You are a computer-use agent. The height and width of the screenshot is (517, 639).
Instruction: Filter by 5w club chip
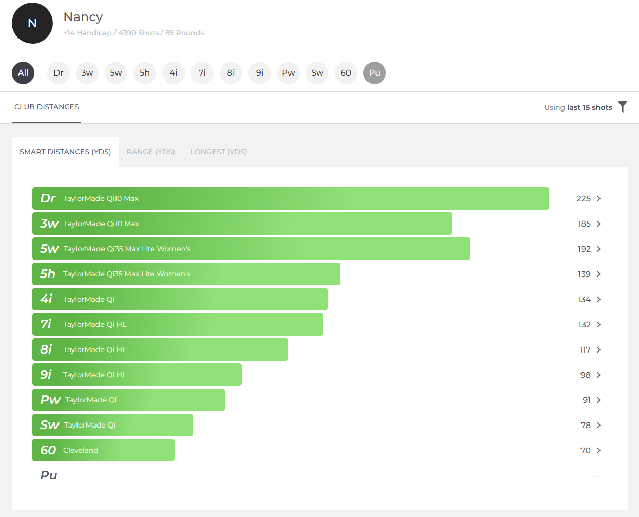116,73
